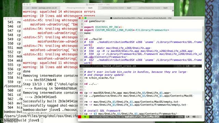Click the 65% position indicator
The width and height of the screenshot is (219, 123).
[180, 117]
